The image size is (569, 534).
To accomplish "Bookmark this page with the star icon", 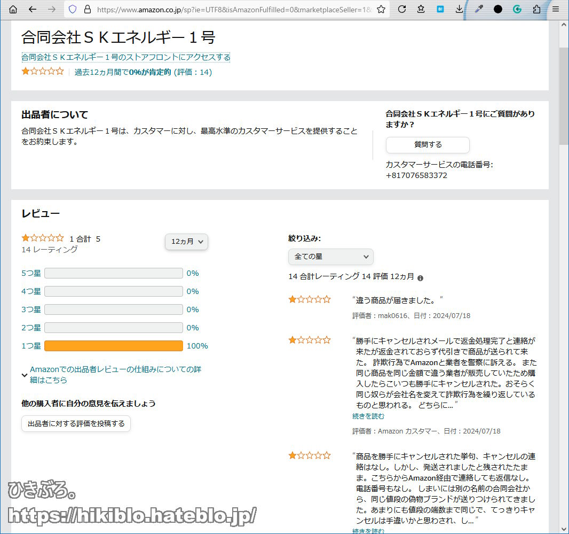I will click(x=381, y=10).
